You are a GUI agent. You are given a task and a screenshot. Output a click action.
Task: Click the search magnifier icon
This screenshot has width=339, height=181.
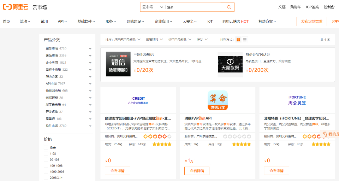coord(229,7)
